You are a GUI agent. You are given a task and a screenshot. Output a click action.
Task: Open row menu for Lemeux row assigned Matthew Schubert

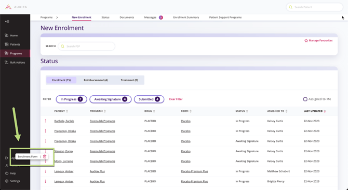tap(46, 171)
